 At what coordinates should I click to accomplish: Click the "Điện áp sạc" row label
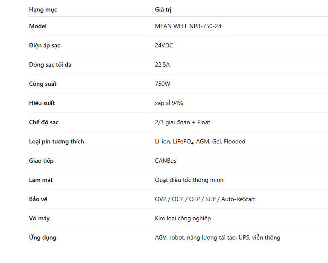coord(47,45)
